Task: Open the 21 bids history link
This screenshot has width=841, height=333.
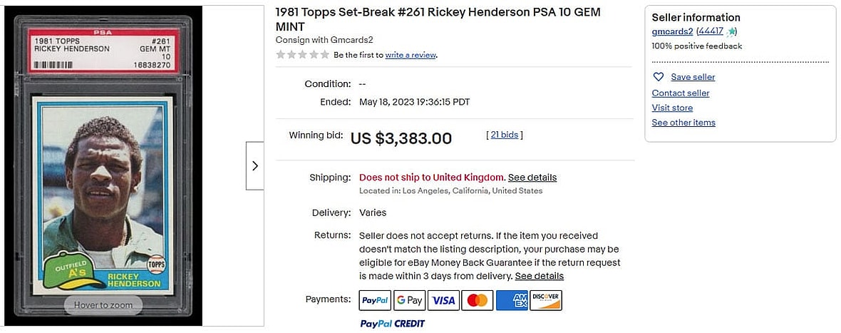Action: (x=505, y=135)
